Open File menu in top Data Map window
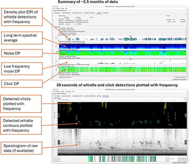Image resolution: width=191 pixels, height=164 pixels. 54,8
